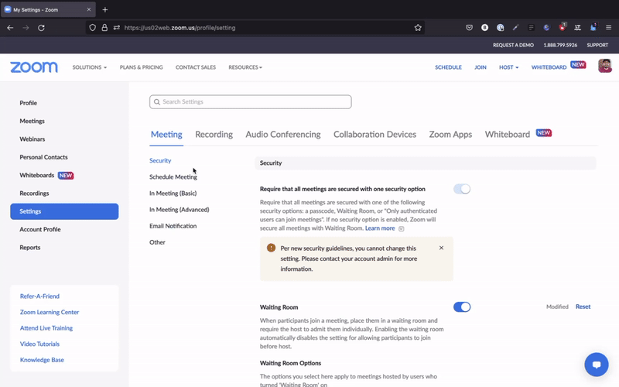This screenshot has height=387, width=619.
Task: Click the red shield extension icon
Action: (563, 27)
